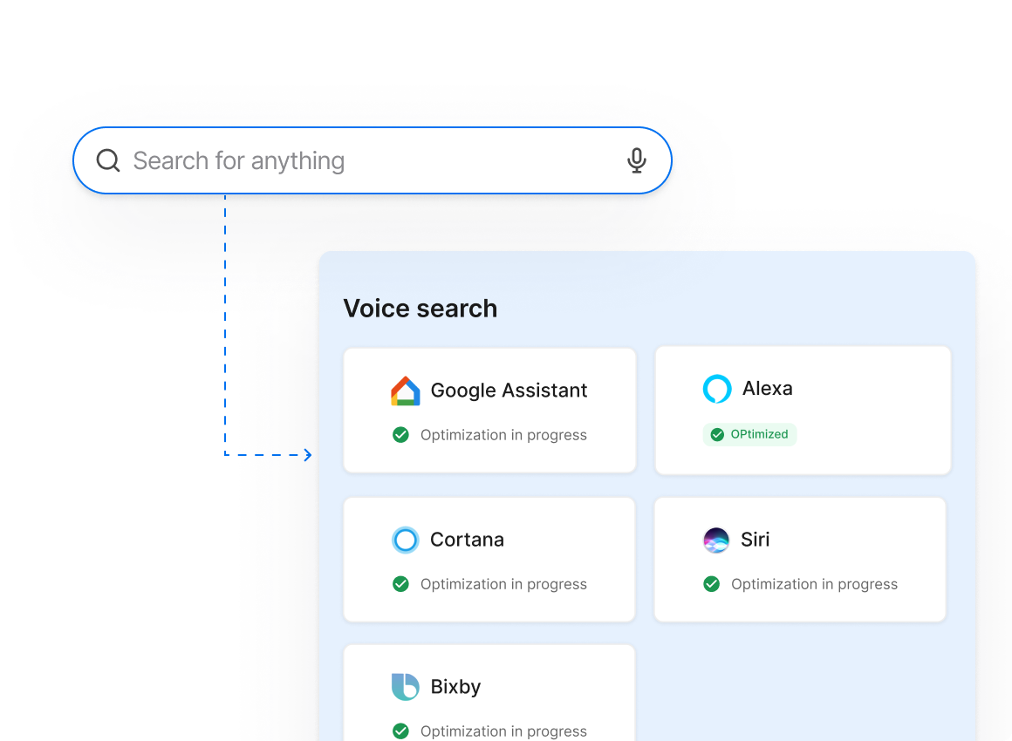
Task: Select the 'Google Assistant' card title
Action: [509, 391]
